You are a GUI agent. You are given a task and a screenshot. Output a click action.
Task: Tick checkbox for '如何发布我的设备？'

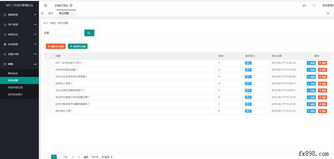click(x=48, y=70)
